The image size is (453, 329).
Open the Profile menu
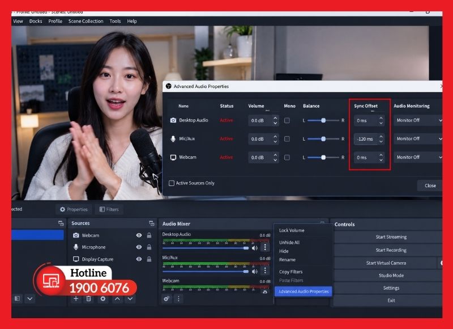pos(55,21)
